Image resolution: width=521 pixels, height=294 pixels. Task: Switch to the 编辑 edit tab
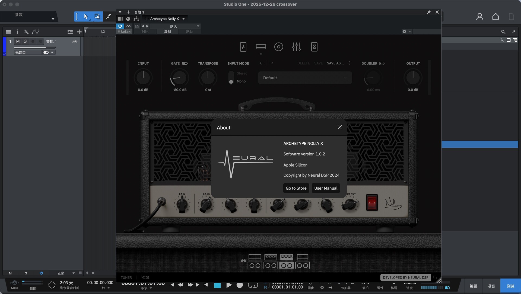click(x=473, y=286)
